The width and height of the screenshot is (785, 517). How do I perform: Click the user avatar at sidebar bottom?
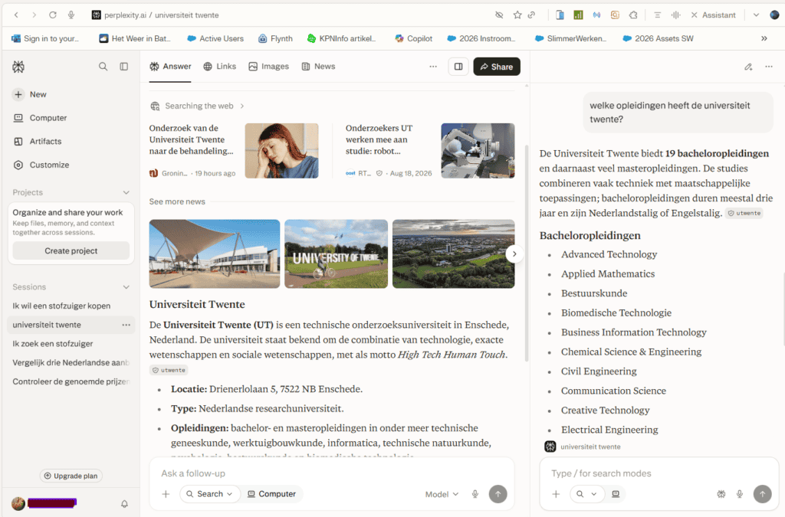pos(18,503)
